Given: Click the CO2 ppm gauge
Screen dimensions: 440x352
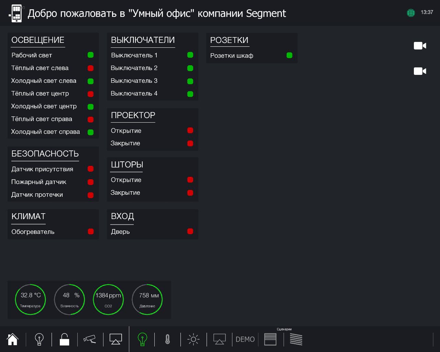Looking at the screenshot, I should coord(108,299).
